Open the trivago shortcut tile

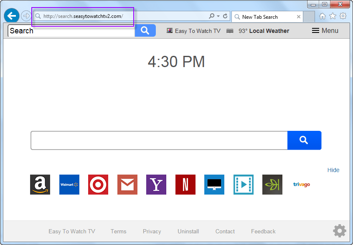(302, 185)
